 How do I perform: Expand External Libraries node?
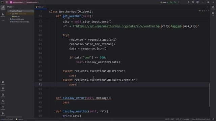(x=8, y=19)
